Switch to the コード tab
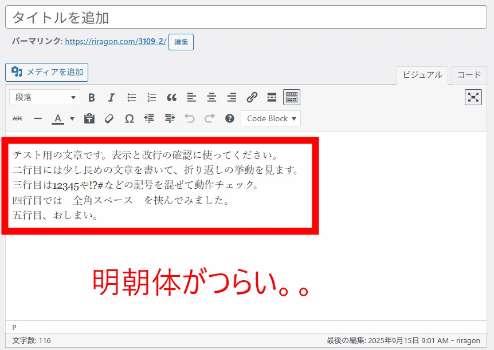The width and height of the screenshot is (494, 350). tap(469, 75)
